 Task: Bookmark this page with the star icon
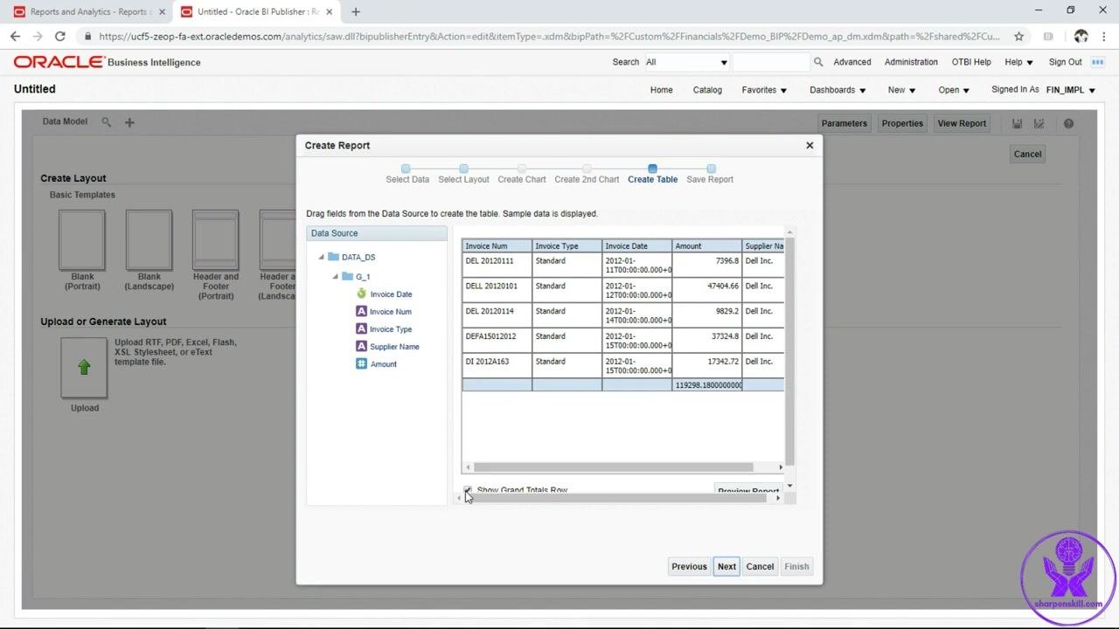tap(1018, 37)
